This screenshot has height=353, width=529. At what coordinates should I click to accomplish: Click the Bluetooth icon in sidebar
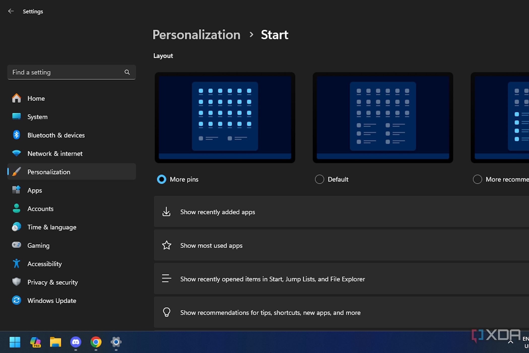[16, 135]
